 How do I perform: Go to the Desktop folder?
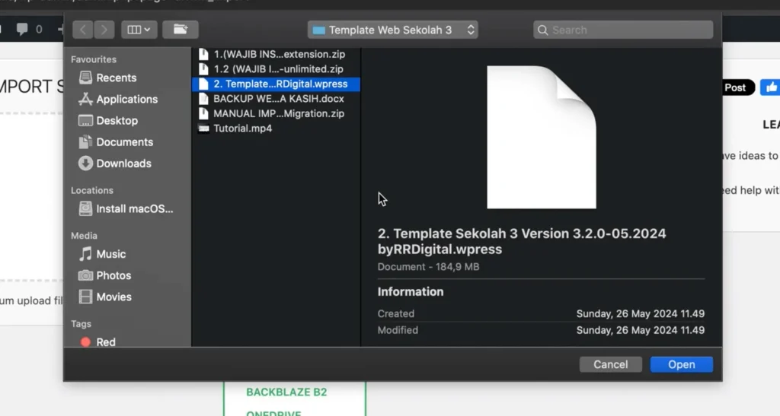pyautogui.click(x=117, y=120)
